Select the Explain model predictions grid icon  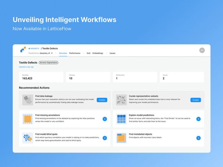coord(122,118)
